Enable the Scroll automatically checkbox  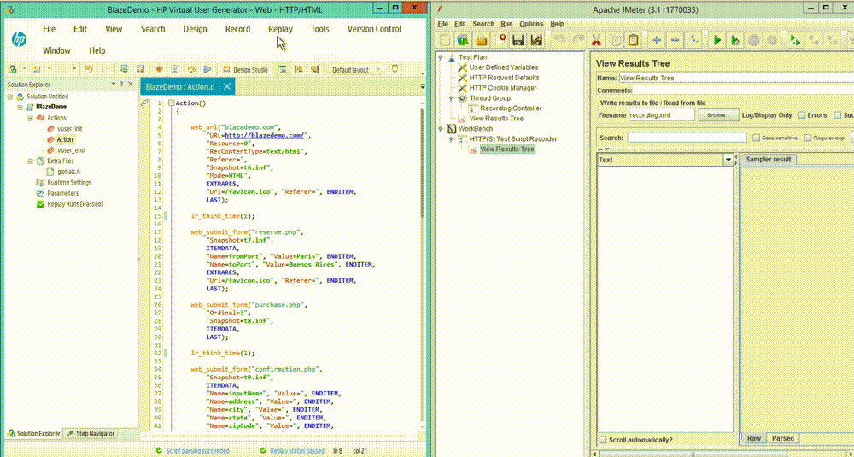pos(604,440)
